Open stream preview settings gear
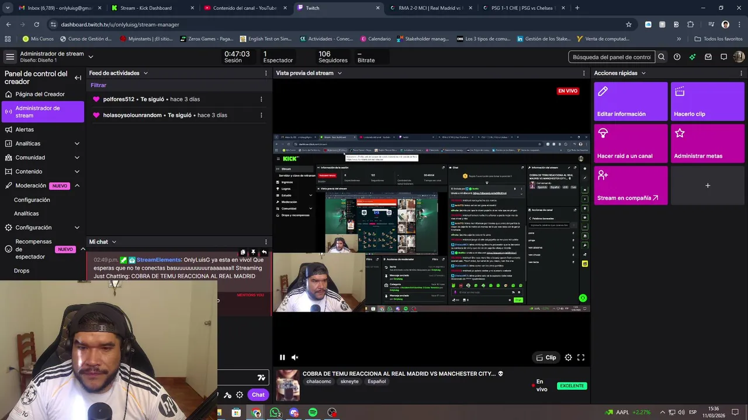748x420 pixels. pyautogui.click(x=569, y=358)
